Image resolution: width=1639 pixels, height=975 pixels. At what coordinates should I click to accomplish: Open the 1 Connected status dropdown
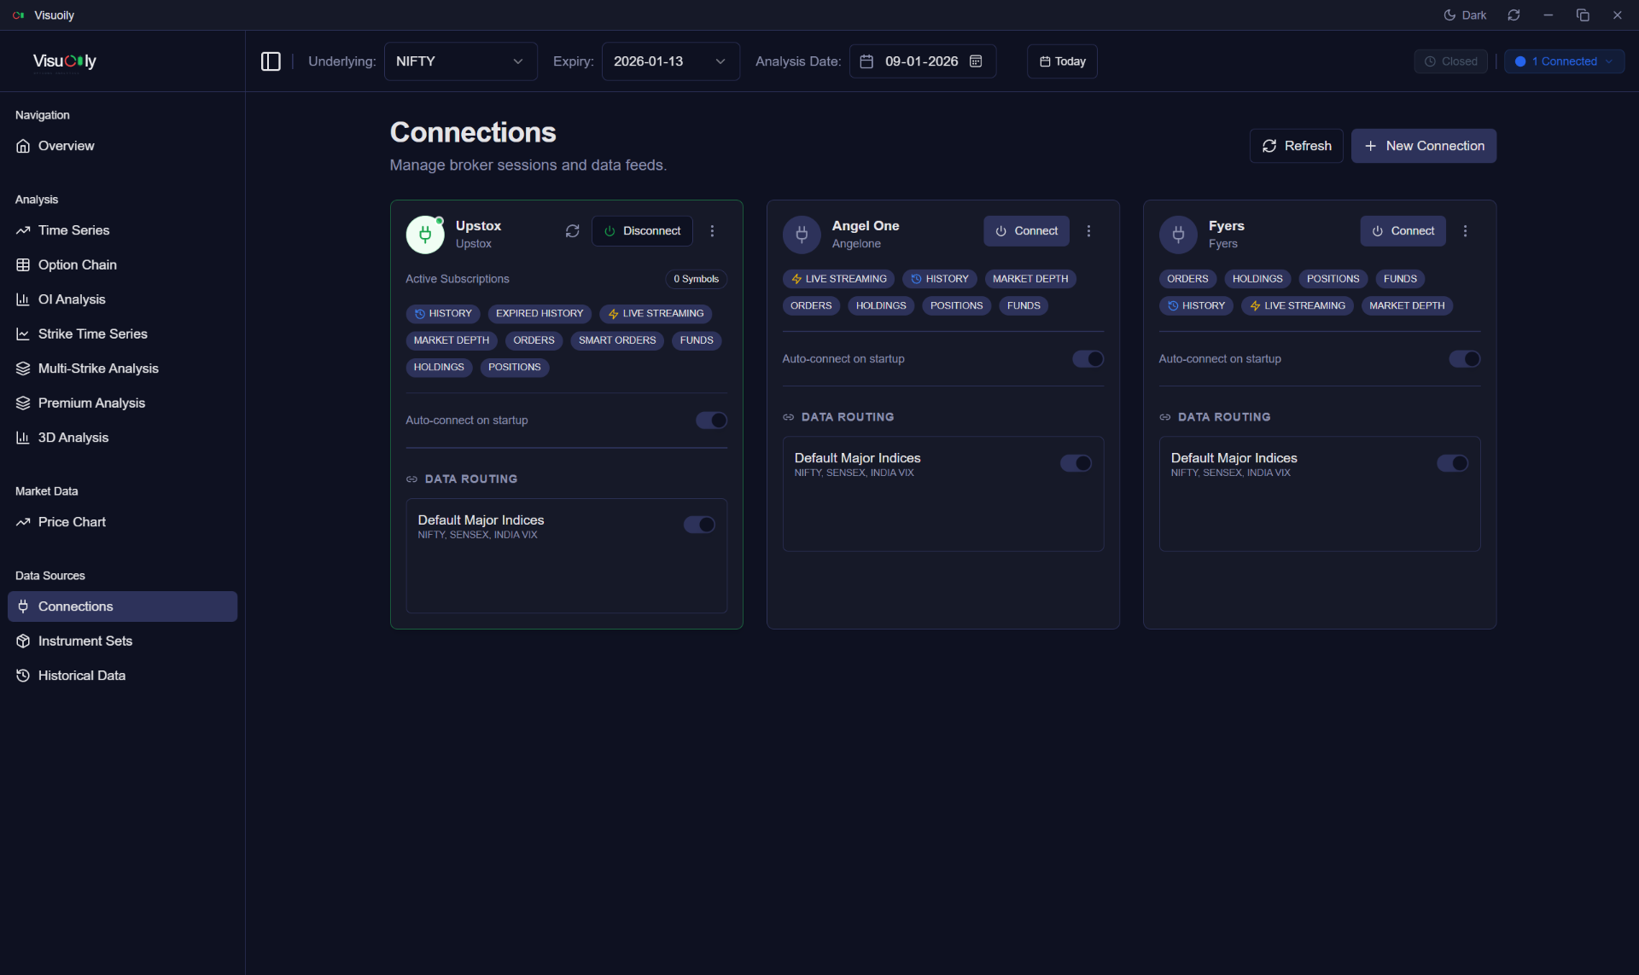1565,61
